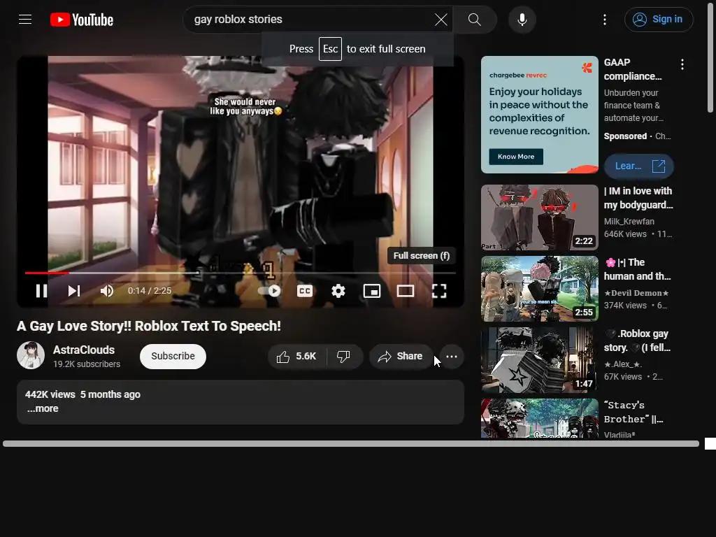Open 'The human and th...' video title

click(x=638, y=269)
